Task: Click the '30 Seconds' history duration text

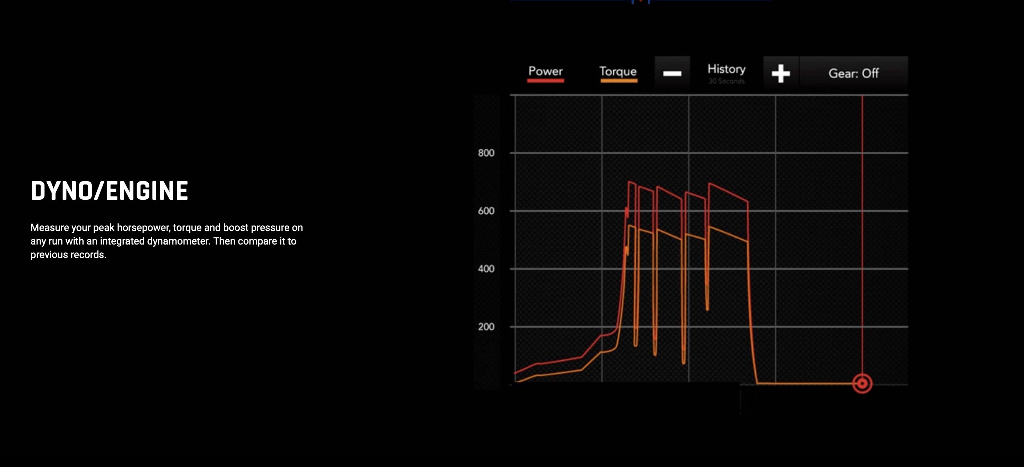Action: click(x=726, y=81)
